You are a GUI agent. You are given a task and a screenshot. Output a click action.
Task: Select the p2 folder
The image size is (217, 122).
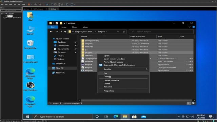86,49
